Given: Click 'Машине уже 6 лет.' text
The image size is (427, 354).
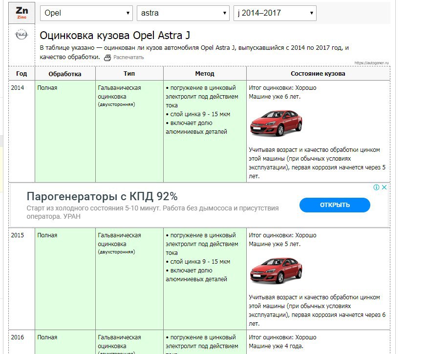Looking at the screenshot, I should coord(275,97).
